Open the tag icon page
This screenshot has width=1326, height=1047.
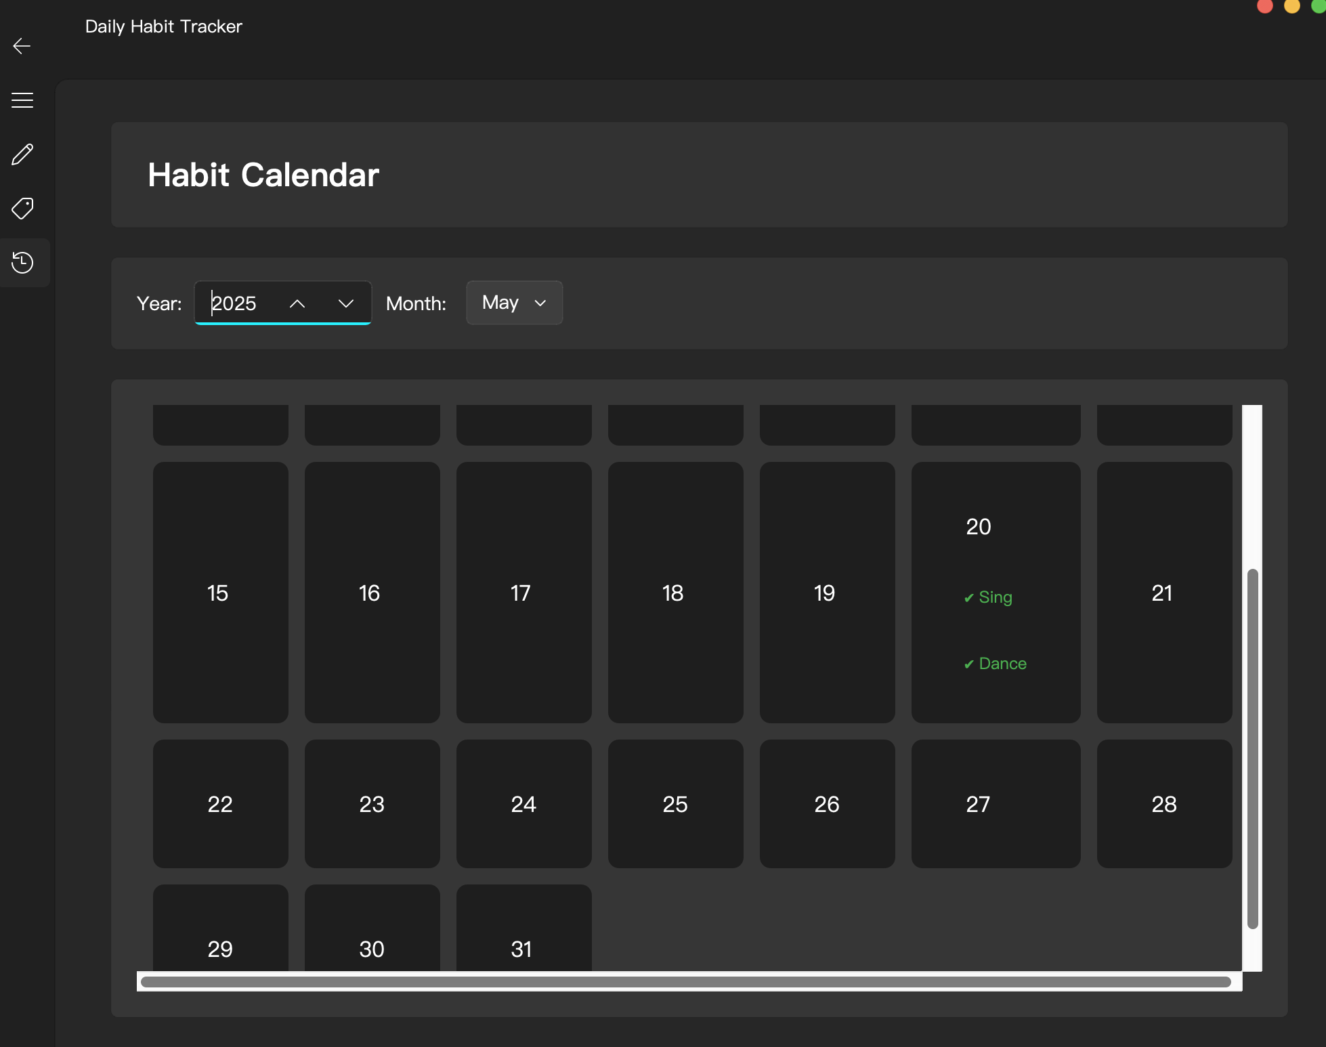(22, 209)
